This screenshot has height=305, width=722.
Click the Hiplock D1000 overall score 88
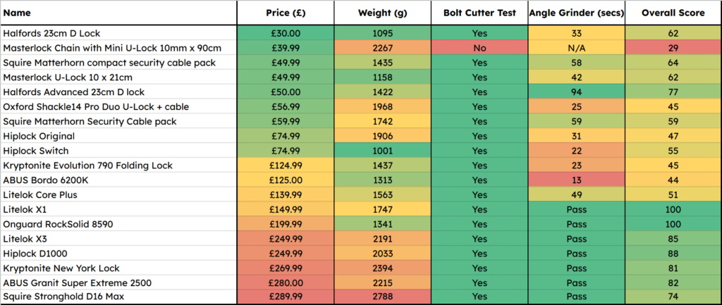click(x=673, y=254)
